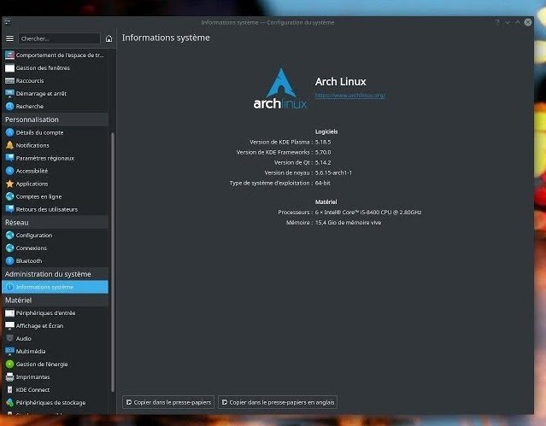Click the Notifications bell icon

(9, 145)
